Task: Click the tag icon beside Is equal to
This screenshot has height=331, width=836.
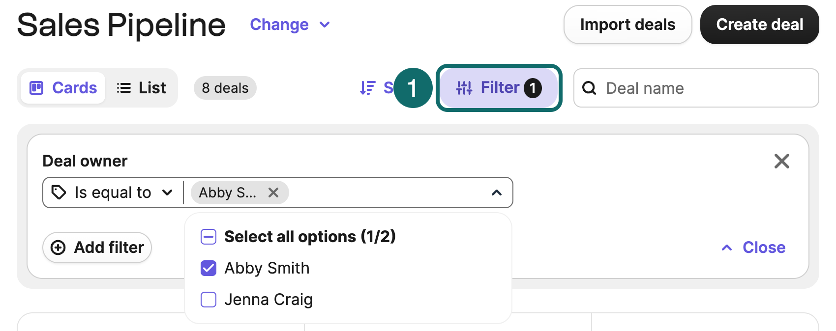Action: point(59,193)
